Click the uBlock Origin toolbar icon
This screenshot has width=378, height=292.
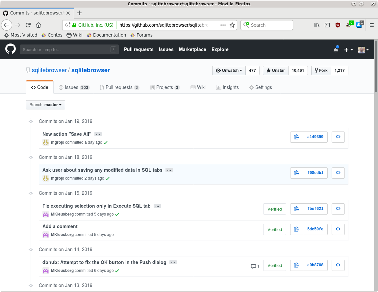[x=338, y=25]
